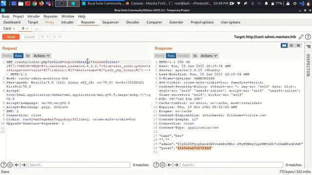Open the Repeater menu
Viewport: 312px width, 175px height.
point(51,16)
